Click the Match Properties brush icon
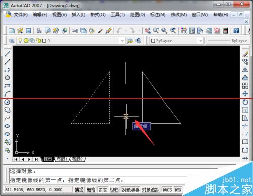 point(100,31)
